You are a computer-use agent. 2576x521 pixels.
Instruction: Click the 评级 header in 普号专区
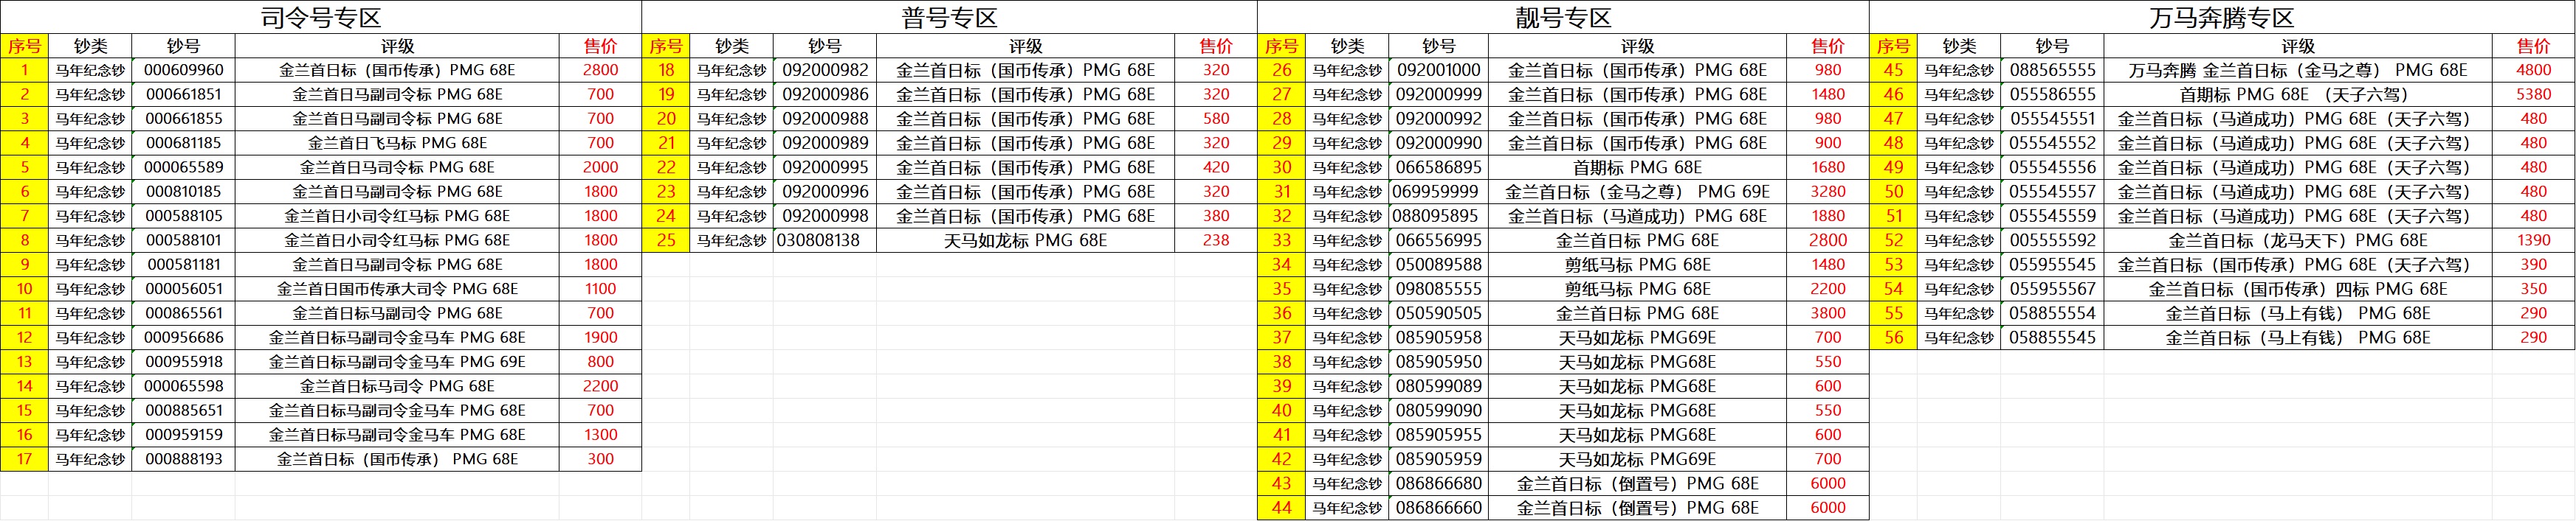tap(1025, 46)
